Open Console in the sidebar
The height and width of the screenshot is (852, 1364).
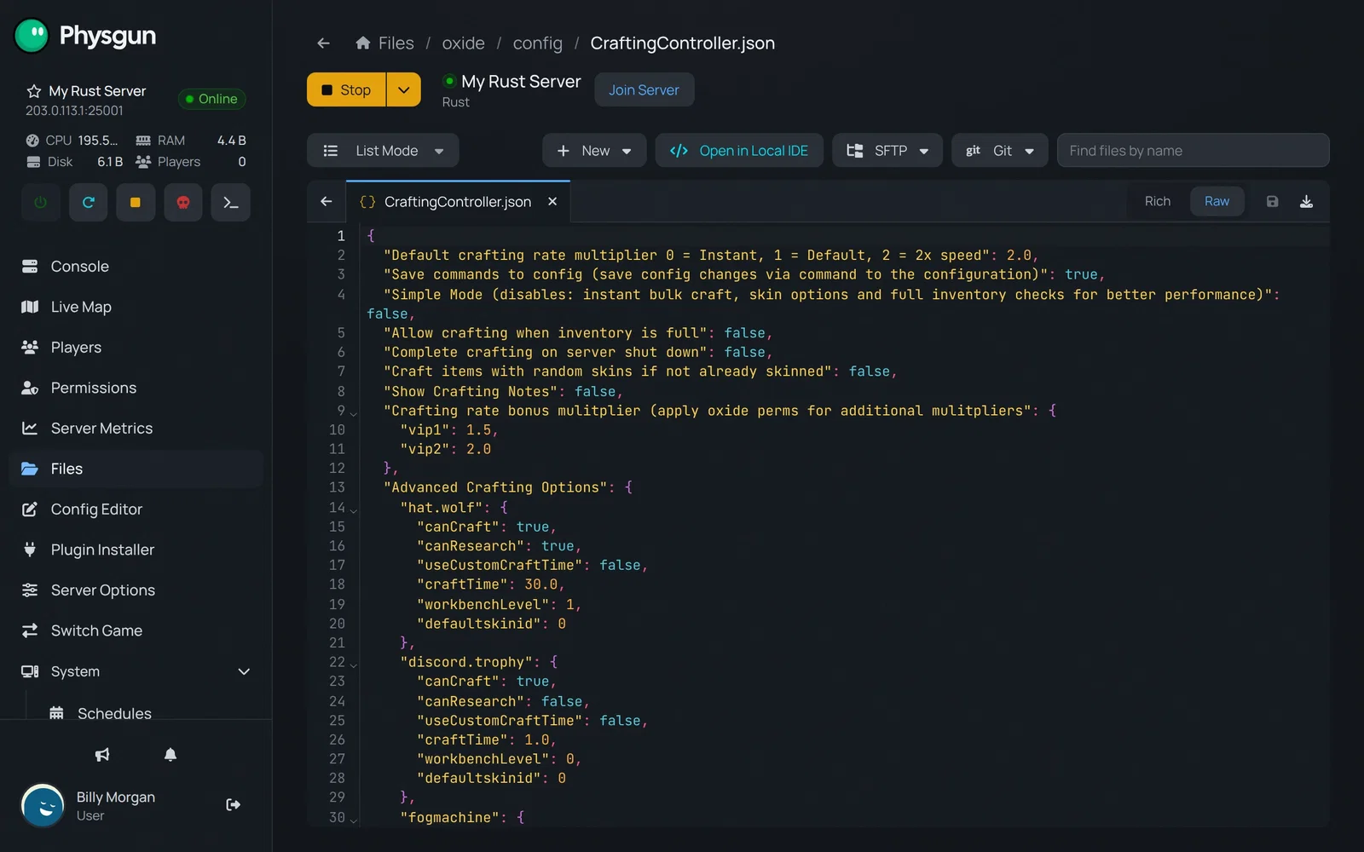pos(136,267)
